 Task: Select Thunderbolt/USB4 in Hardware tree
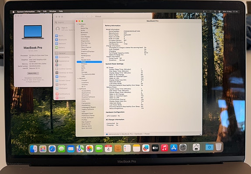88,74
